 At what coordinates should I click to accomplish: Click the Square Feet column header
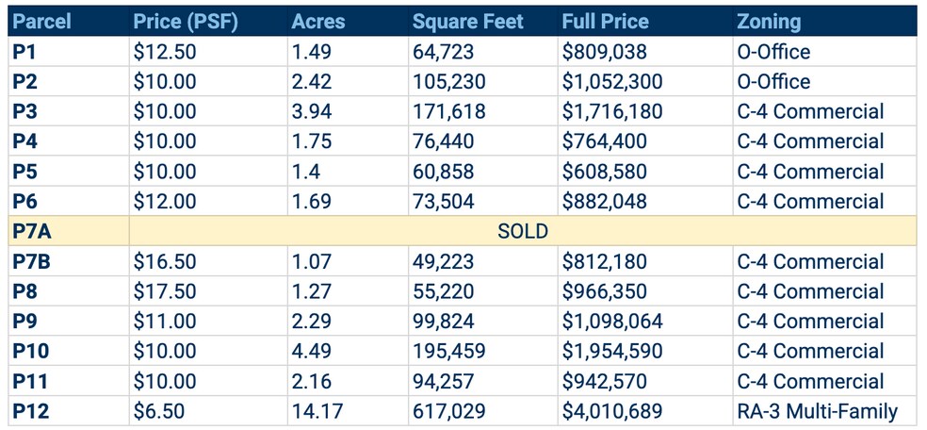[x=467, y=21]
